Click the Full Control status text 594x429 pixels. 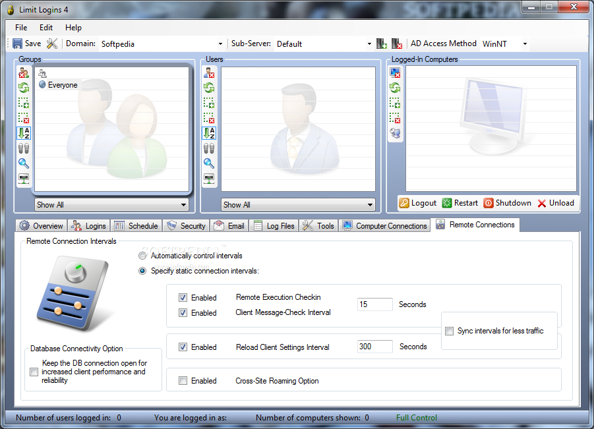tap(417, 418)
